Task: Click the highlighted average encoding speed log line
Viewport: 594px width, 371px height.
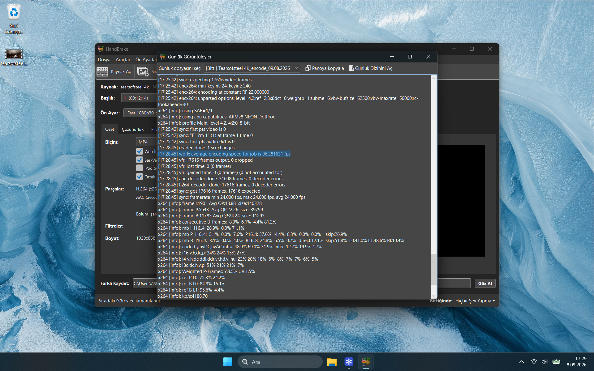Action: [224, 154]
